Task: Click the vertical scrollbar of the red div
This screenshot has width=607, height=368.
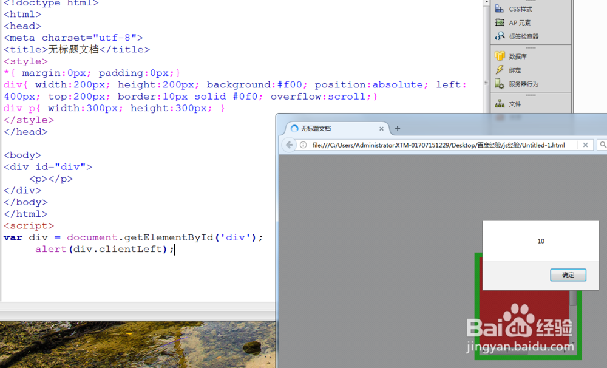Action: click(573, 299)
